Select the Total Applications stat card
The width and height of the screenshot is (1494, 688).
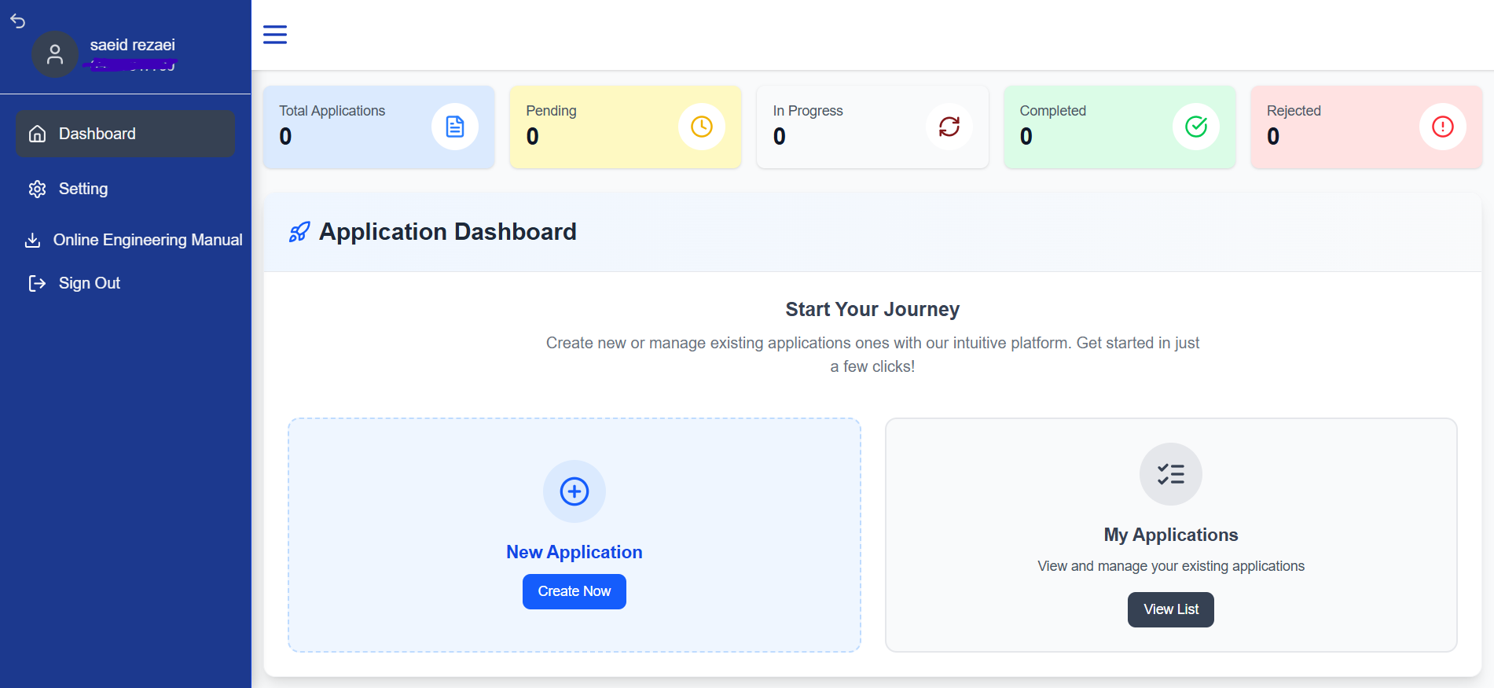379,127
